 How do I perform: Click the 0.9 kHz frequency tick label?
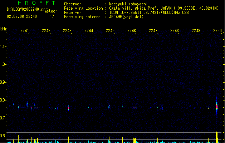(3, 82)
